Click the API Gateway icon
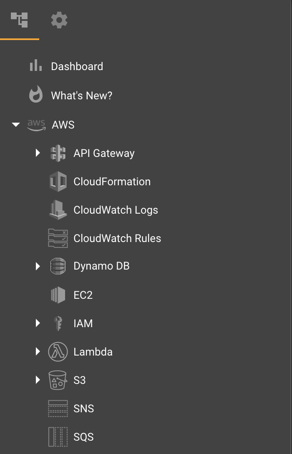292x454 pixels. click(x=58, y=153)
